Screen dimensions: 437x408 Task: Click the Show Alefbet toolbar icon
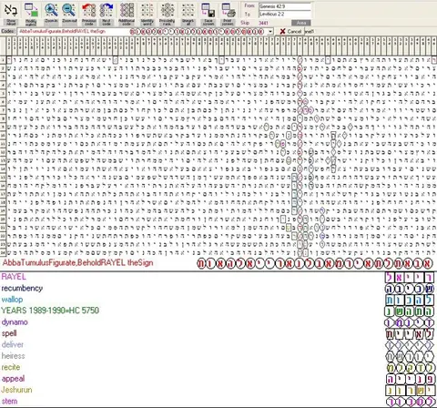tap(11, 14)
